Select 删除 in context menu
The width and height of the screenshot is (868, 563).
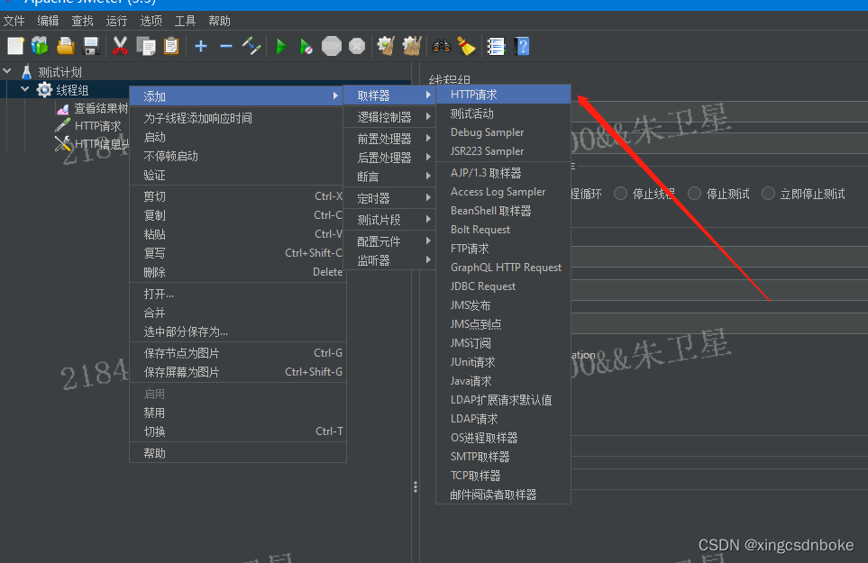pos(238,272)
